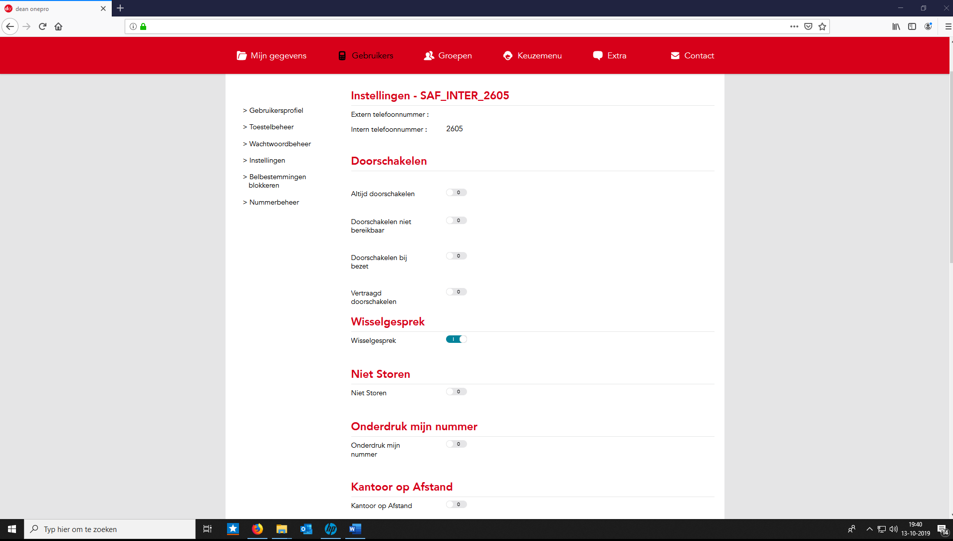
Task: Enable Doorschakelen niet bereikbaar toggle
Action: click(x=456, y=221)
